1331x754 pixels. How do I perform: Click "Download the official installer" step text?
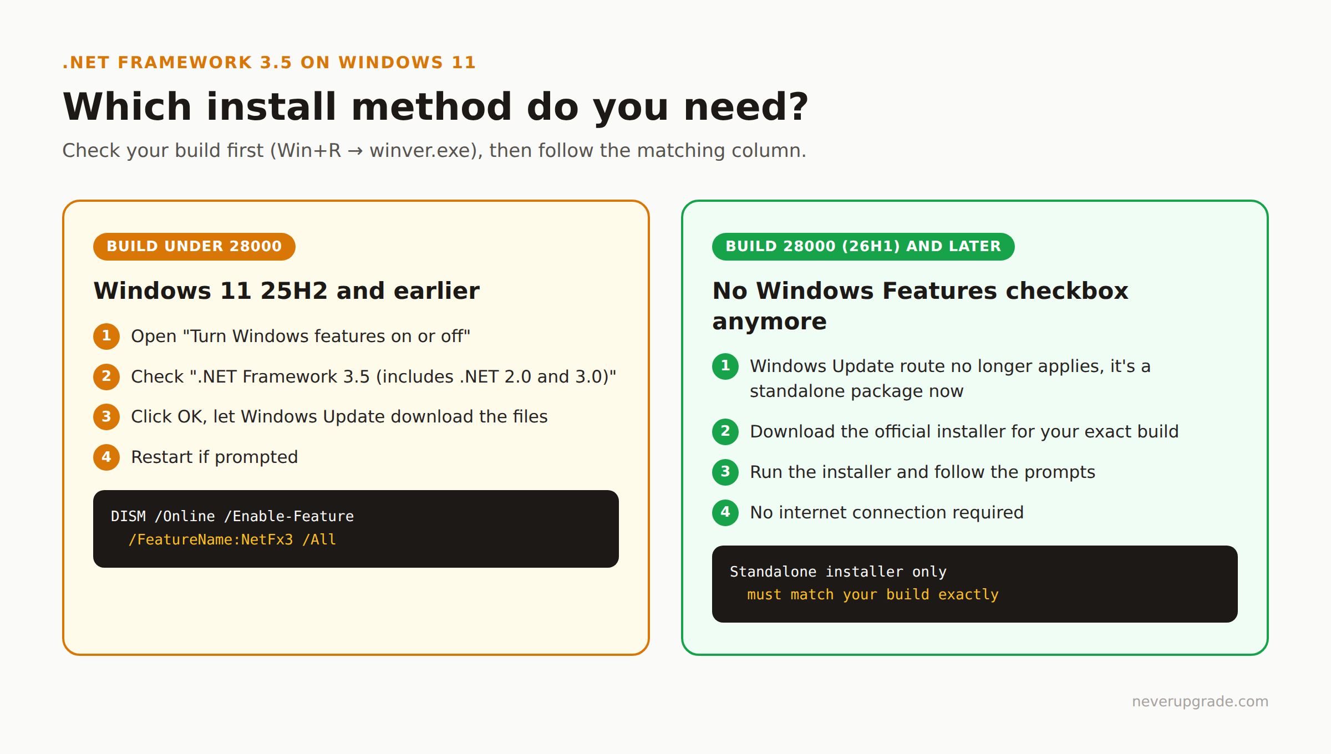click(x=964, y=431)
